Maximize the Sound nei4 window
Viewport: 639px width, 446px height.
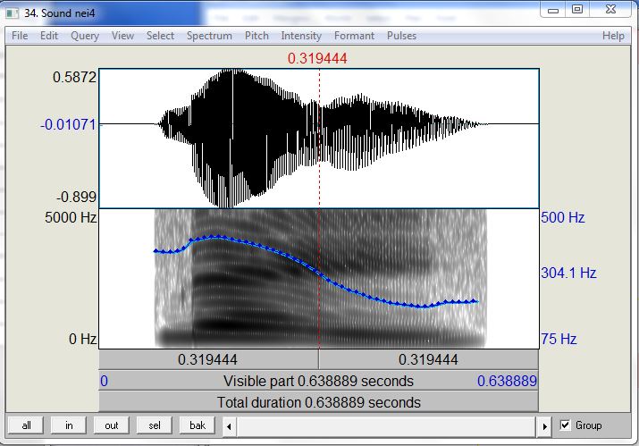pos(577,10)
